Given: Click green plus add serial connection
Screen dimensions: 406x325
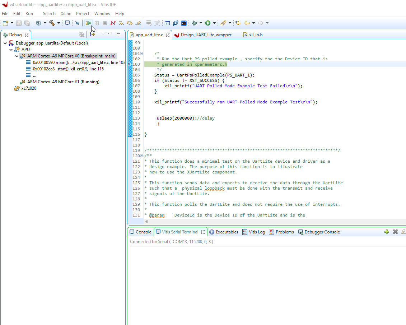Looking at the screenshot, I should tap(387, 232).
